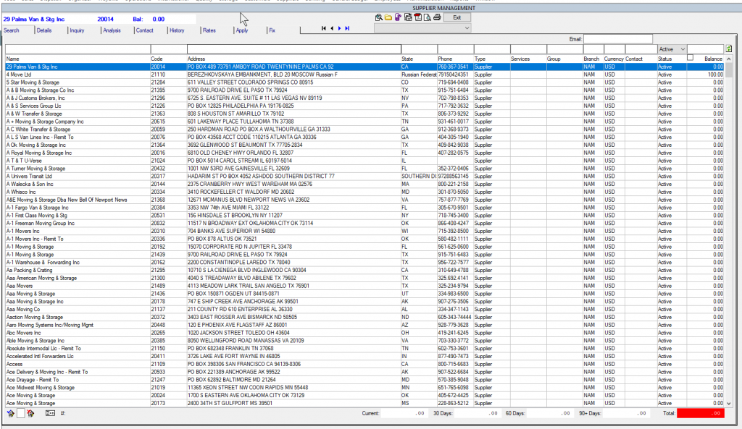The height and width of the screenshot is (429, 742).
Task: Switch to the Details tab
Action: (44, 30)
